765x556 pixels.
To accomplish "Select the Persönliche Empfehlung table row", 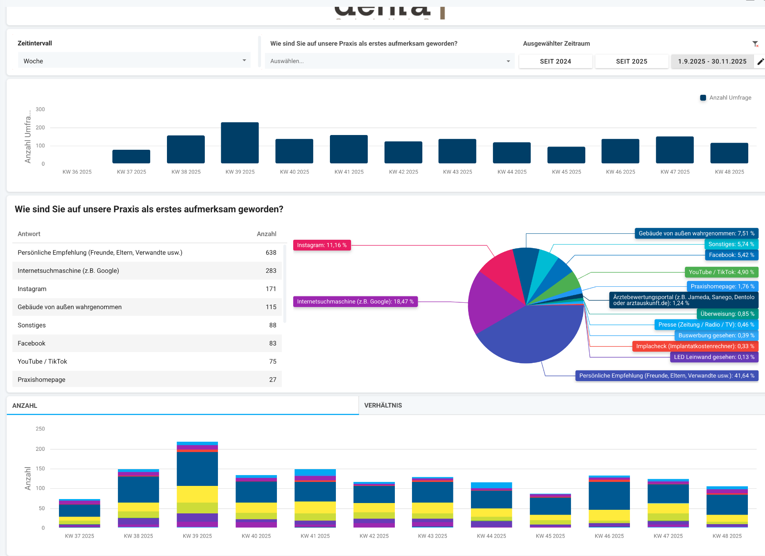I will pyautogui.click(x=147, y=253).
